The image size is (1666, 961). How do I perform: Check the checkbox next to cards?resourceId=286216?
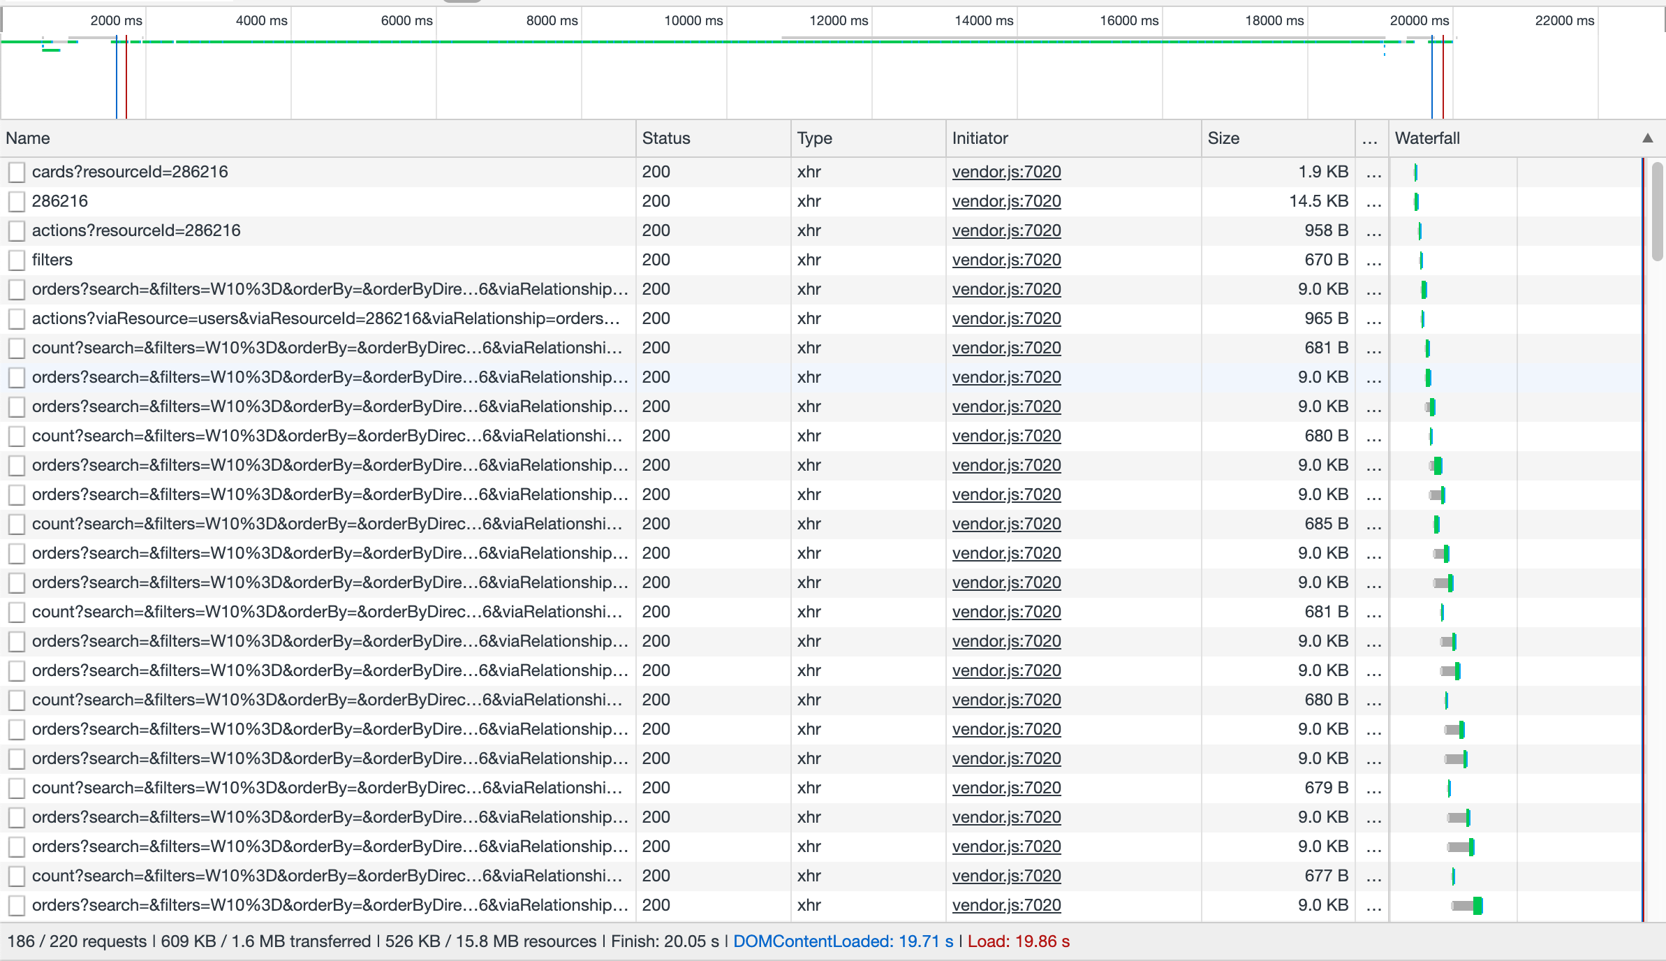click(17, 171)
